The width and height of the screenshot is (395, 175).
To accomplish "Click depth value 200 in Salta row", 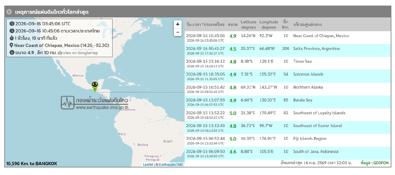I will pos(286,49).
